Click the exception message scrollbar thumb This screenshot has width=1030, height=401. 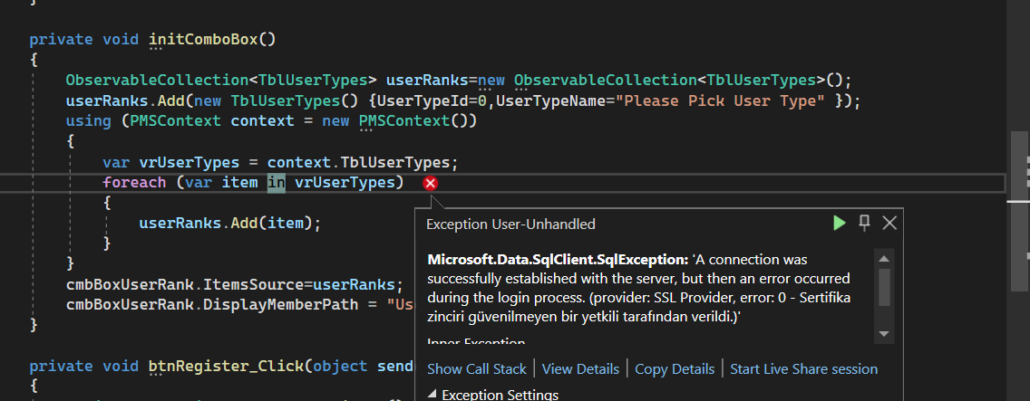pos(883,288)
